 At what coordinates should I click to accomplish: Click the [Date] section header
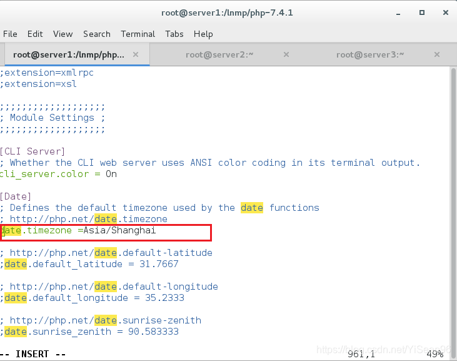16,196
